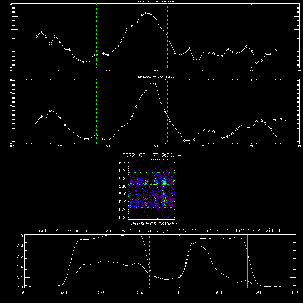This screenshot has width=303, height=303.
Task: Click the heatmap y-axis label 560
Action: (x=123, y=194)
